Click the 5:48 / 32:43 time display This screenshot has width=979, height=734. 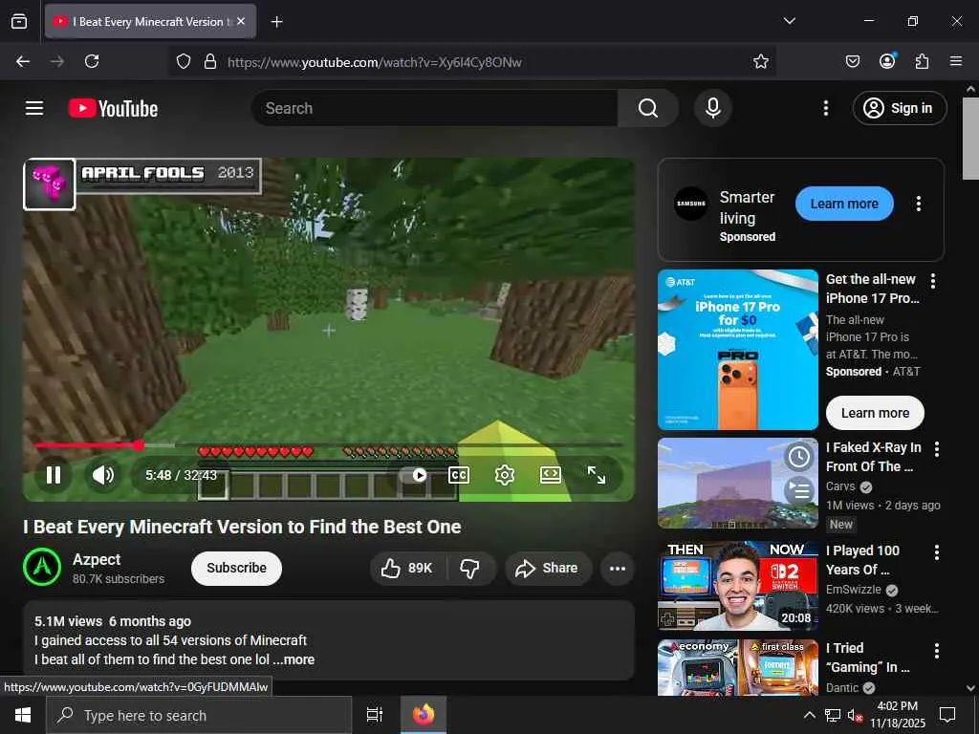point(181,476)
